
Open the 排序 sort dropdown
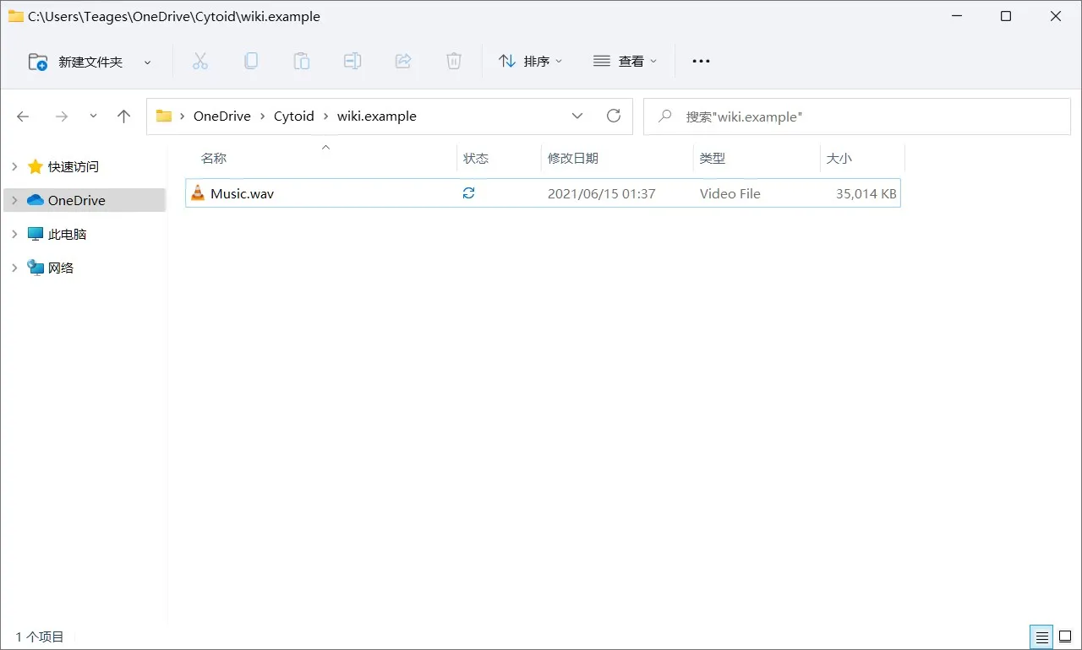pyautogui.click(x=530, y=62)
